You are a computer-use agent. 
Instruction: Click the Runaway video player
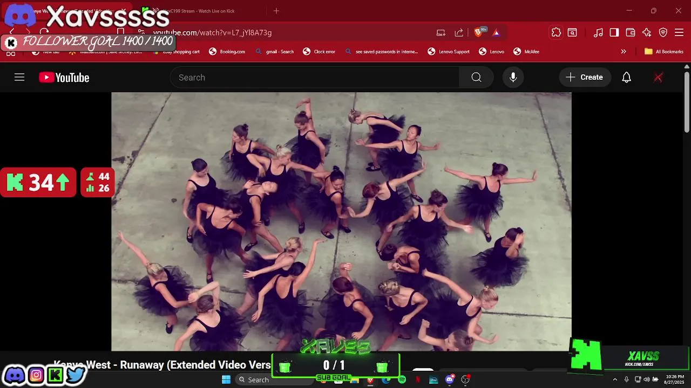click(x=341, y=221)
